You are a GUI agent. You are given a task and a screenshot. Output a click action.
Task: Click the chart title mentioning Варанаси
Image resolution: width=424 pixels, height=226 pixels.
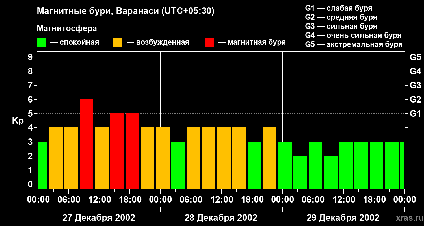tap(126, 11)
